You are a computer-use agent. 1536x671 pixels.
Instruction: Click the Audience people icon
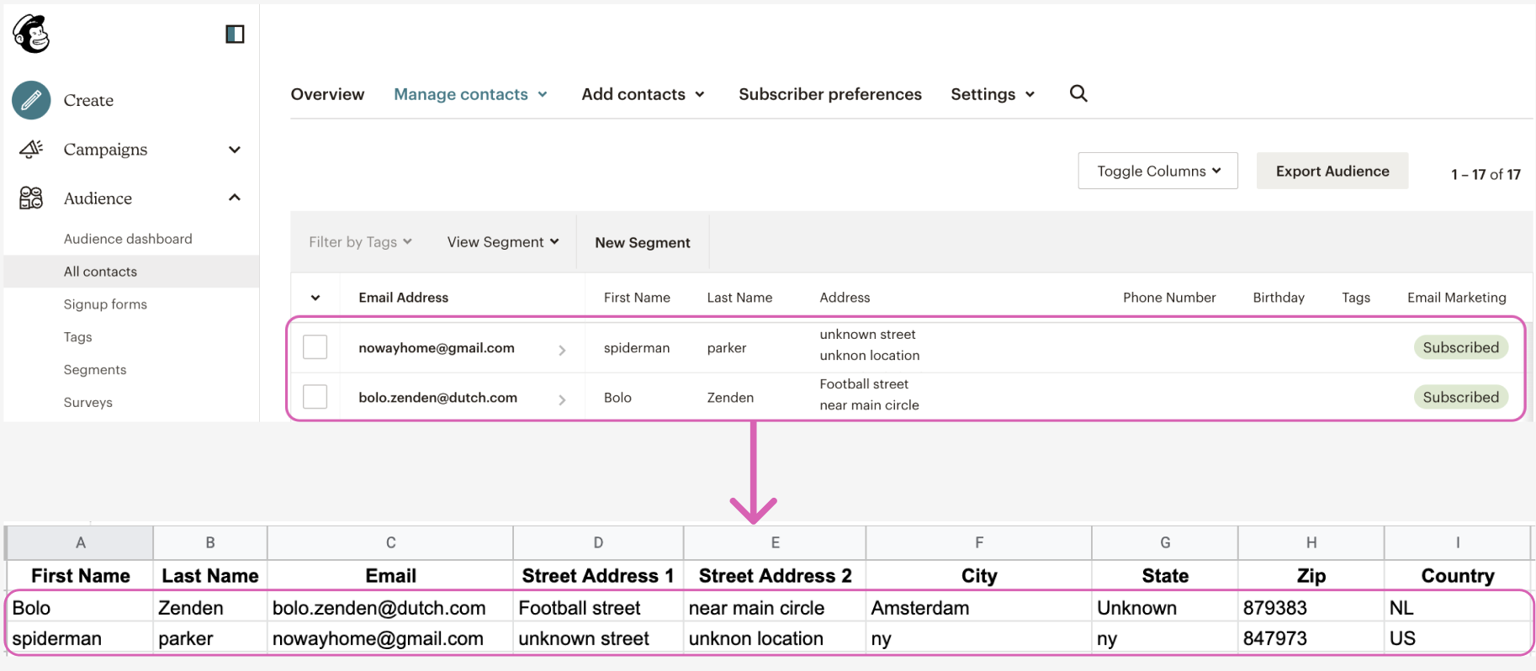click(31, 198)
